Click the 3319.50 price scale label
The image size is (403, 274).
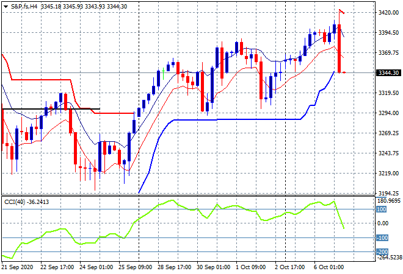388,93
